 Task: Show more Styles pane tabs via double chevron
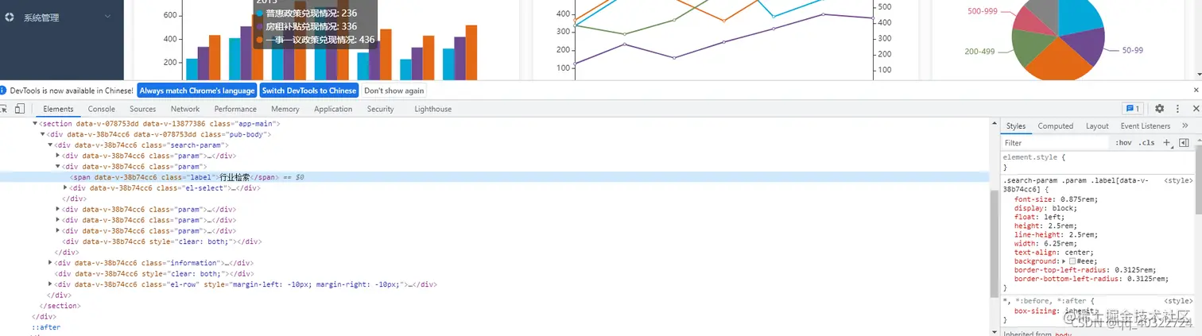[1185, 126]
